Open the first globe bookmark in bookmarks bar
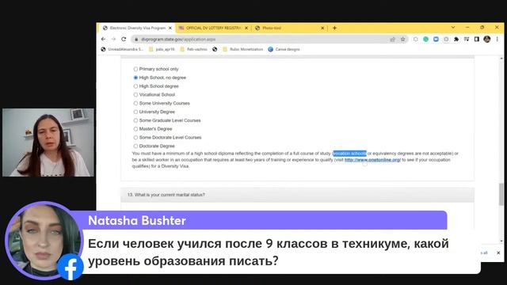This screenshot has width=507, height=285. (122, 49)
